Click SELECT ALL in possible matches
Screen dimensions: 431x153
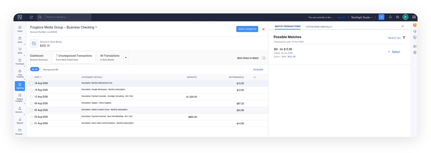[394, 38]
